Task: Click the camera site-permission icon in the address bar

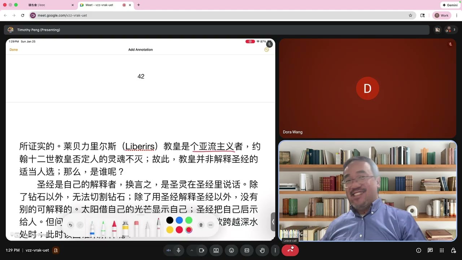Action: tap(33, 16)
